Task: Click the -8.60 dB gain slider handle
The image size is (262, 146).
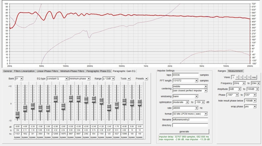Action: pyautogui.click(x=17, y=114)
